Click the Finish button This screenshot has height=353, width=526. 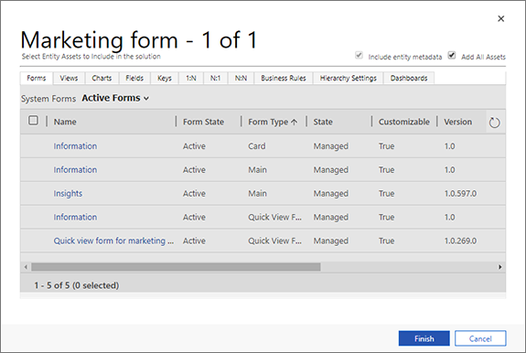[x=424, y=338]
